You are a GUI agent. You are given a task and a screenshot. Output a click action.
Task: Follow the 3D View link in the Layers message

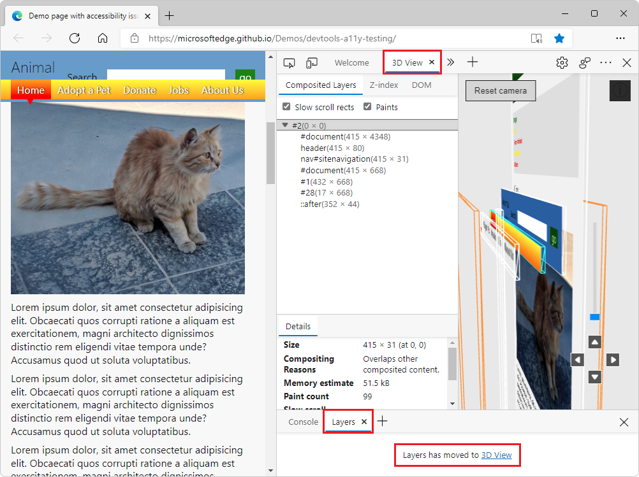498,455
